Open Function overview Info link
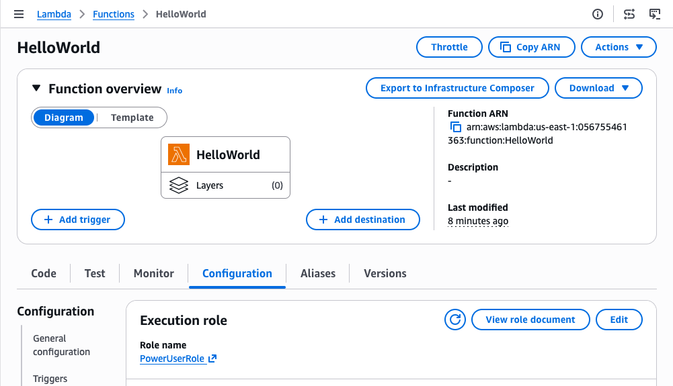This screenshot has height=386, width=673. (175, 91)
